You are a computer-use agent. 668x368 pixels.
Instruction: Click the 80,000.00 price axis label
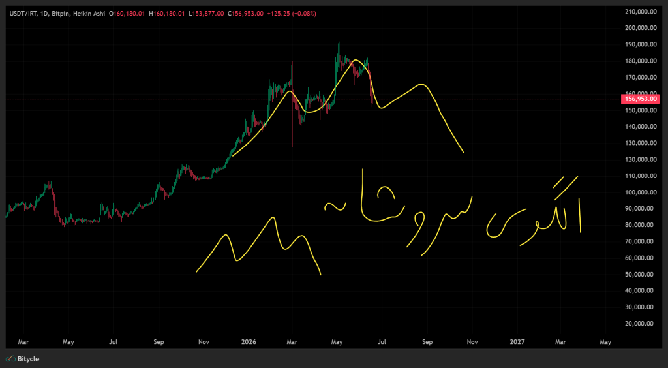(x=639, y=225)
